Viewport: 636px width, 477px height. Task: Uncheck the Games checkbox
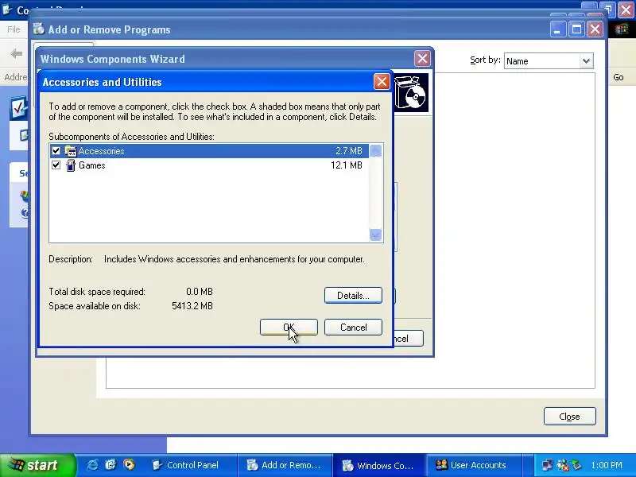[56, 165]
